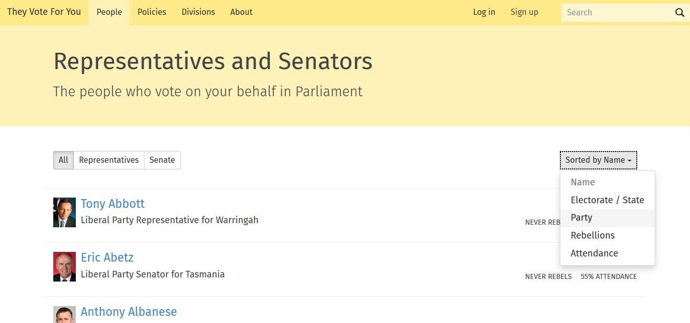Click the 'Representatives and Senators' heading
Screen dimensions: 690x323
click(213, 61)
